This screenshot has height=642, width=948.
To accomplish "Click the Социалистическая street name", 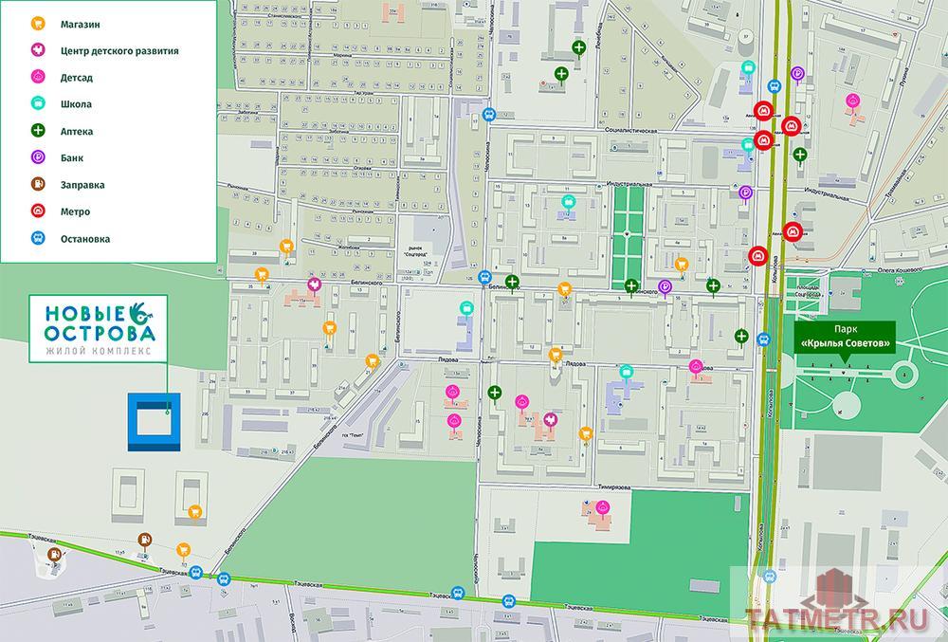I will [630, 130].
